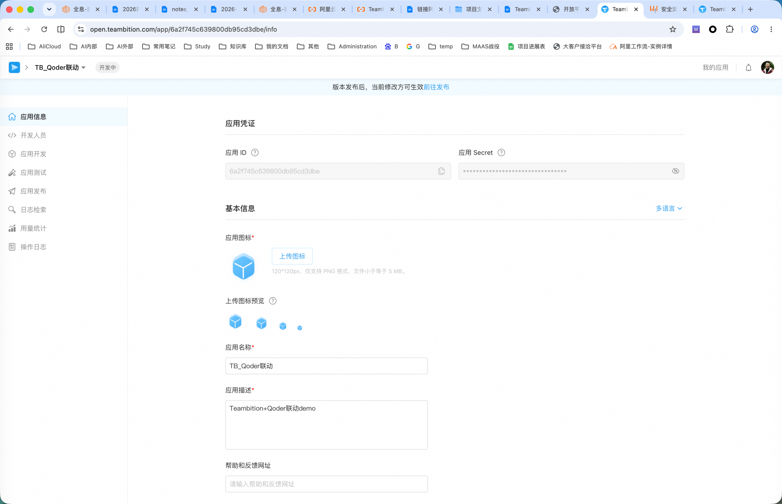Switch to the 项目文 browser tab
The height and width of the screenshot is (504, 782).
[x=473, y=9]
